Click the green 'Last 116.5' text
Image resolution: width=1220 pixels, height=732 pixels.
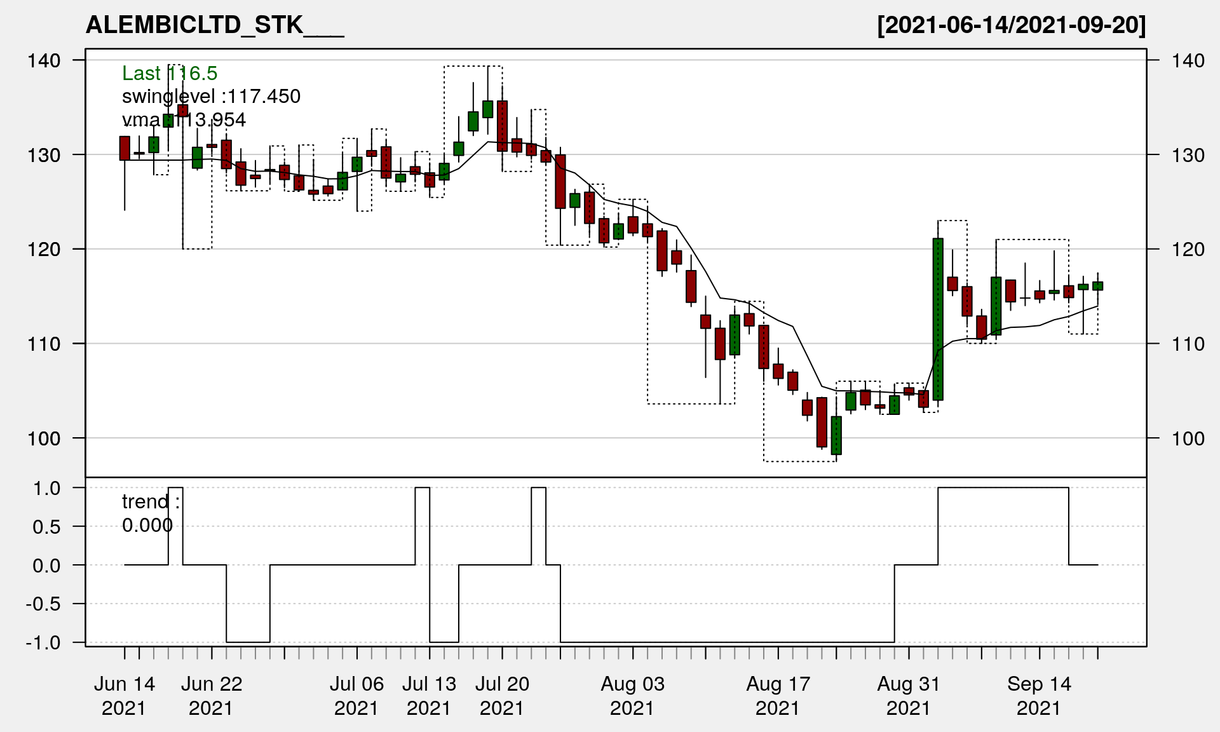point(170,73)
